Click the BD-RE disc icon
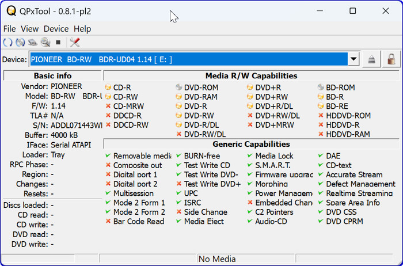The image size is (403, 266). [x=321, y=105]
